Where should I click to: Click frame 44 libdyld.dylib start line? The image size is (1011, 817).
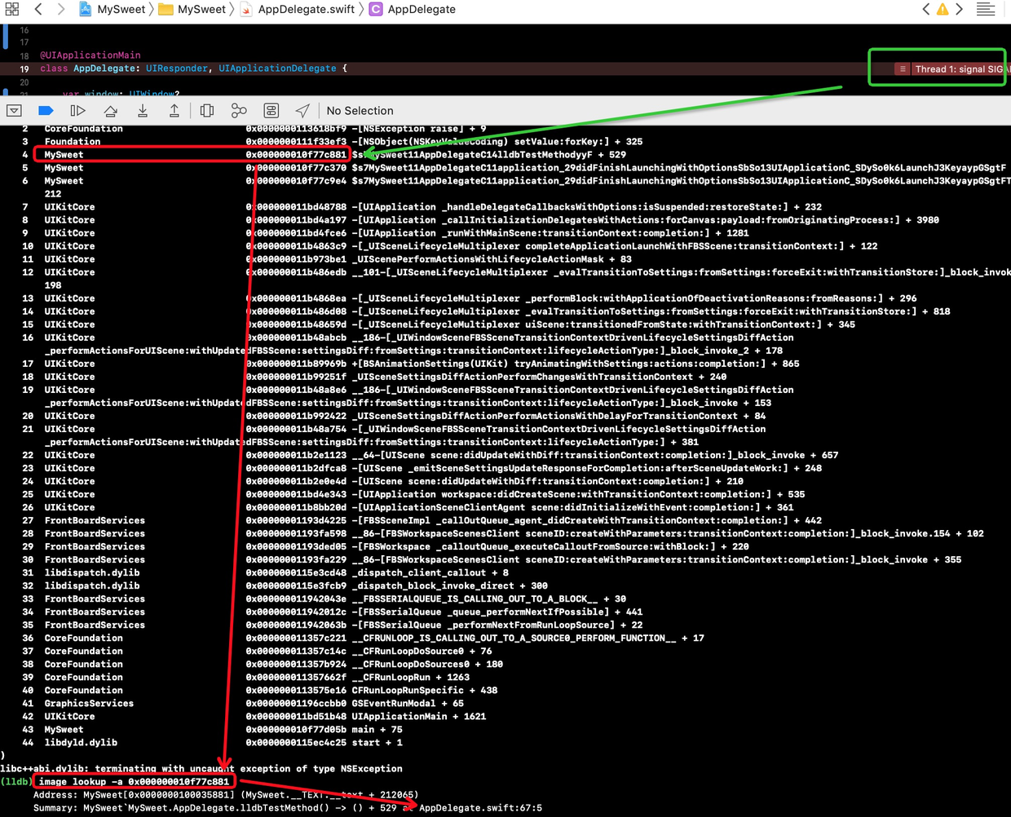click(x=213, y=742)
